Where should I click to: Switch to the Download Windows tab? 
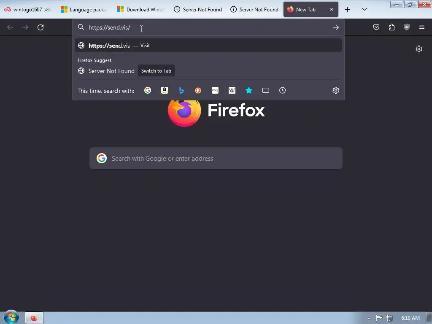tap(141, 9)
